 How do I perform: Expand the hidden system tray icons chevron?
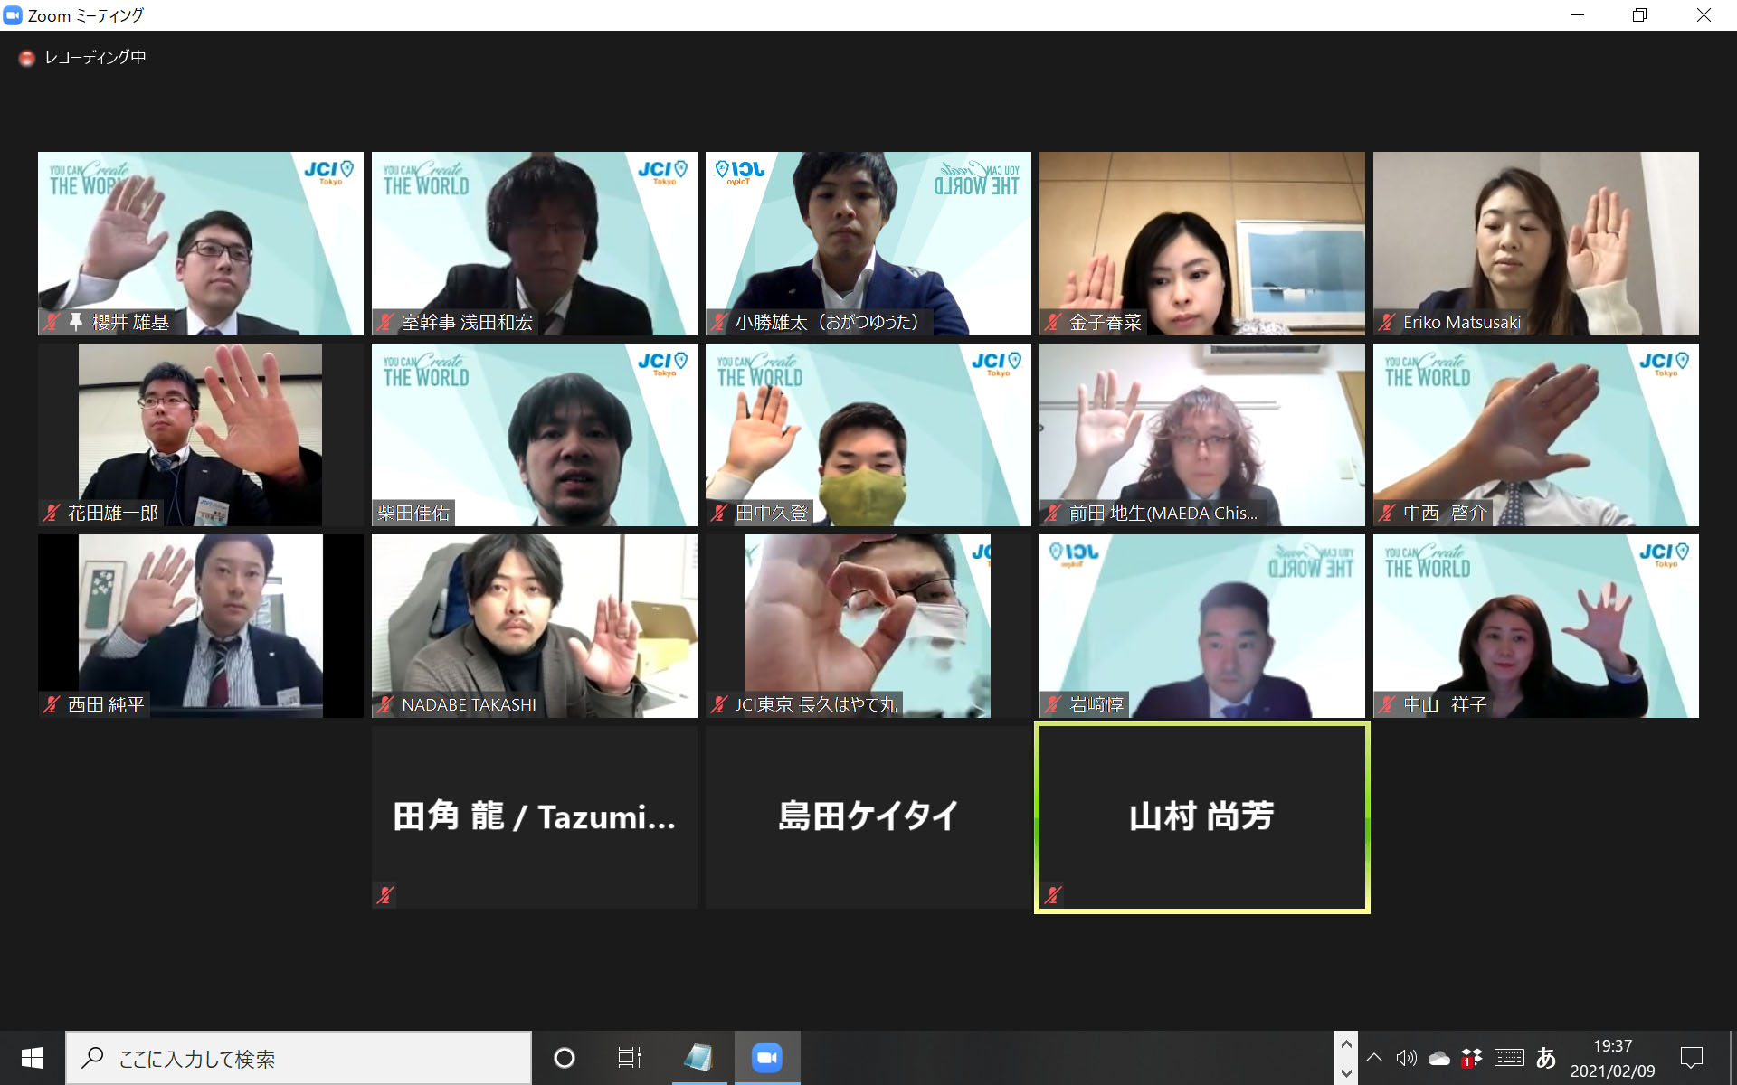pos(1374,1058)
